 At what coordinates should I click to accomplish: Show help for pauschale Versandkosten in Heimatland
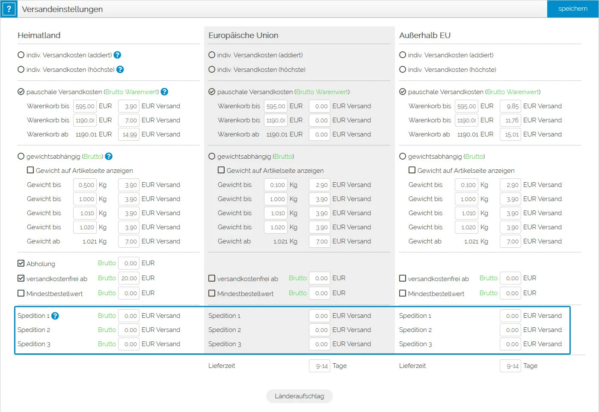(164, 92)
